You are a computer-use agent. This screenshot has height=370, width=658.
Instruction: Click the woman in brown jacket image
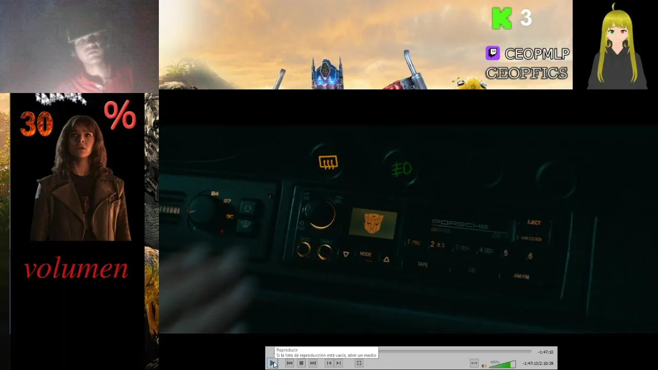pos(81,178)
